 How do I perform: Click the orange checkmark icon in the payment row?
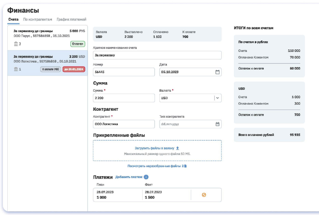[x=204, y=195]
